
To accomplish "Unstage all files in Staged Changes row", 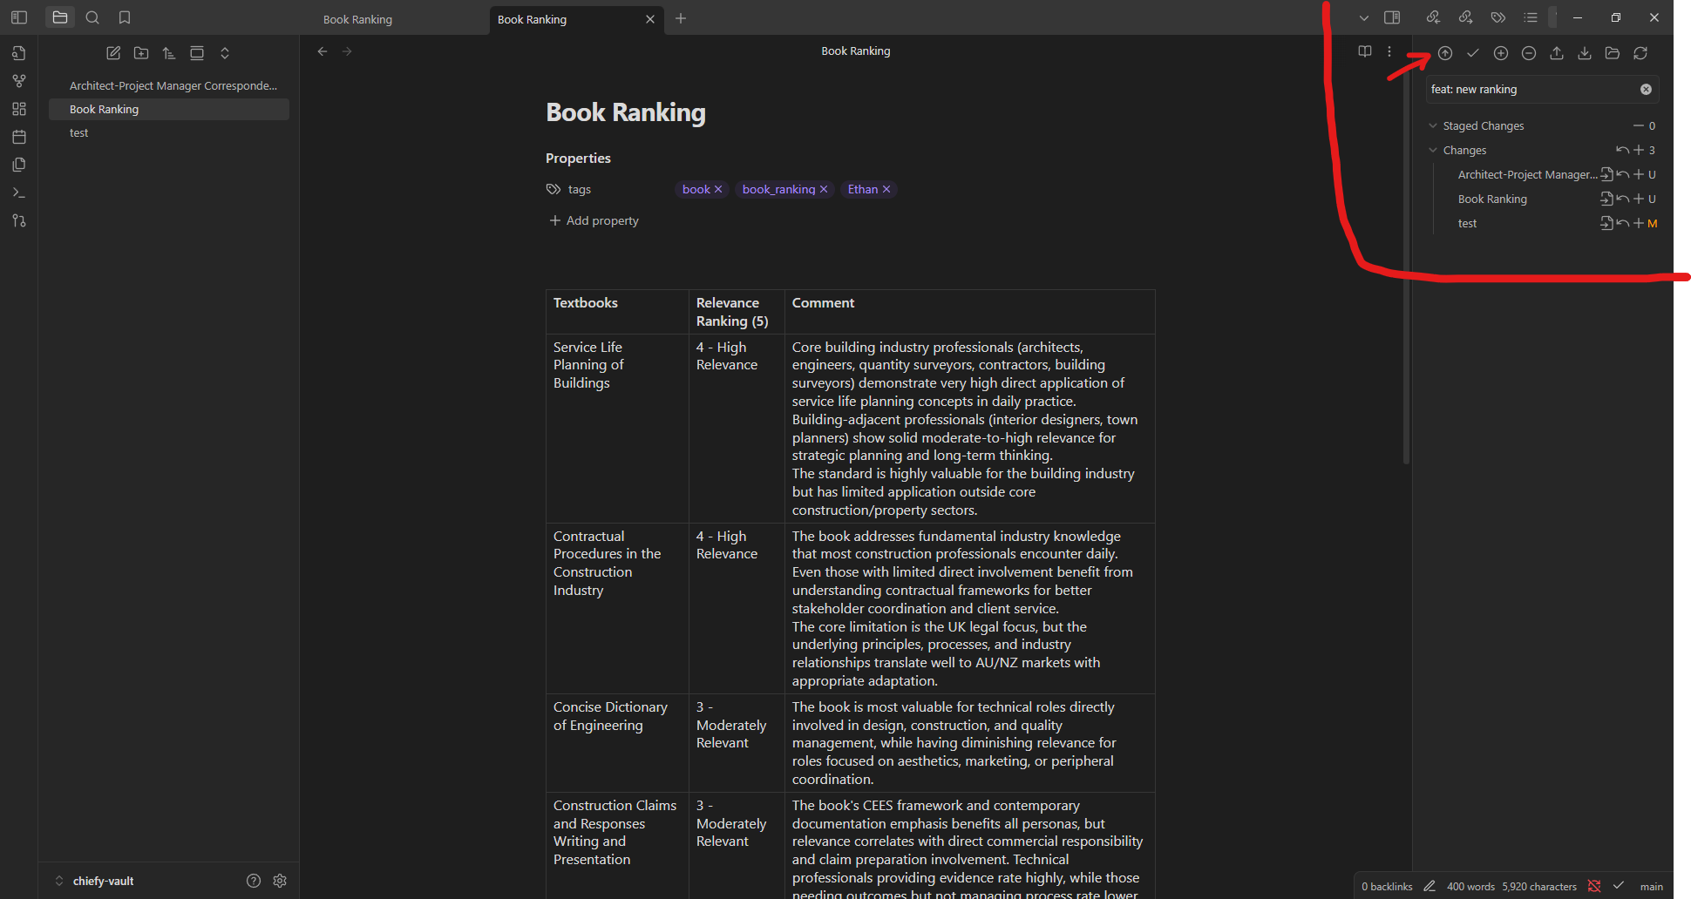I will point(1638,125).
